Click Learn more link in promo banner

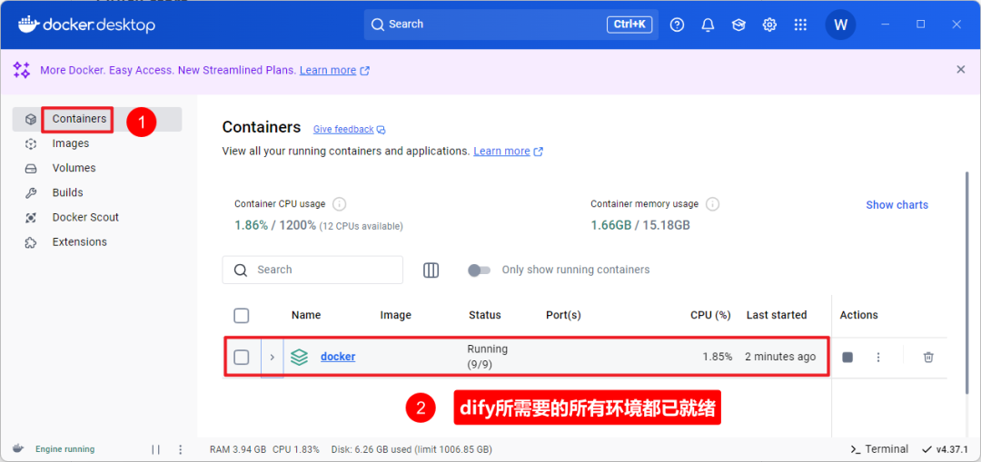tap(328, 70)
